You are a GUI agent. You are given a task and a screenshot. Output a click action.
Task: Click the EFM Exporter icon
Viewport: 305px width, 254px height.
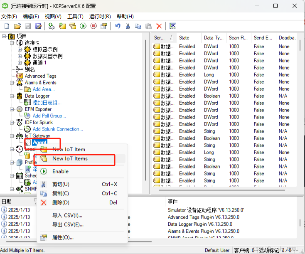(x=20, y=109)
